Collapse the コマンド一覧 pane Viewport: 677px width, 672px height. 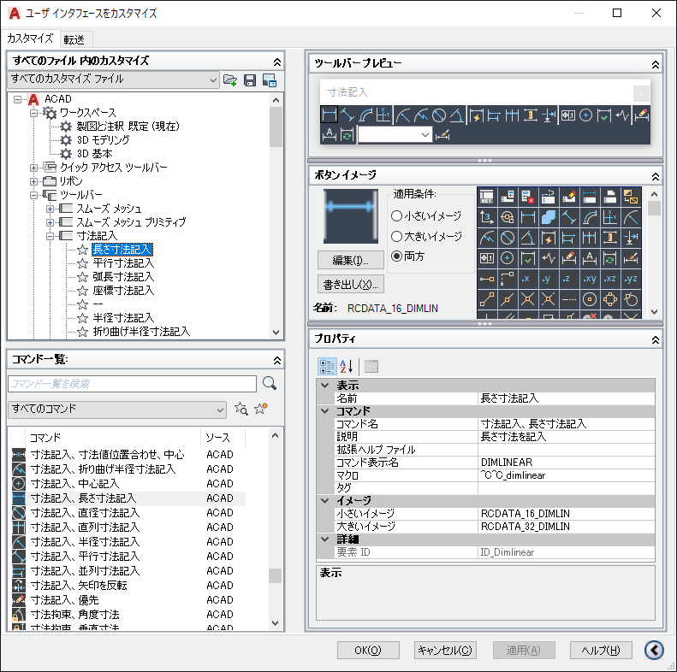pyautogui.click(x=277, y=360)
